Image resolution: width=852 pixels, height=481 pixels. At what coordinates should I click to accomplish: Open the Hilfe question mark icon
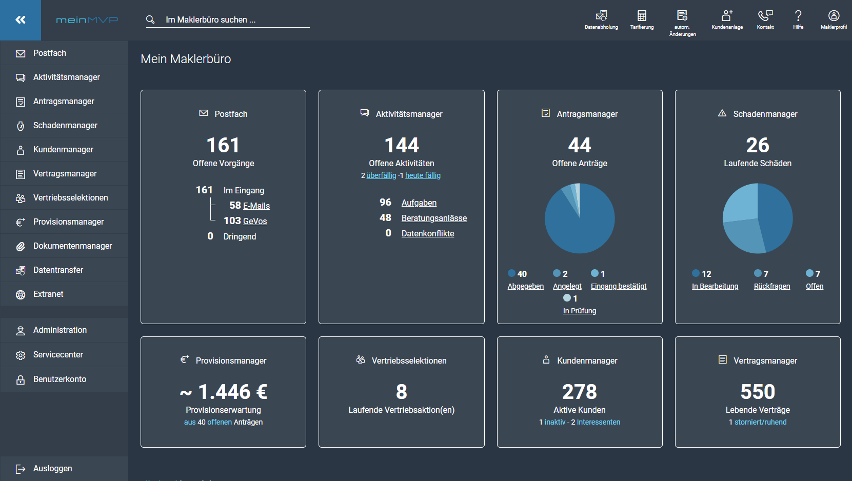[798, 19]
